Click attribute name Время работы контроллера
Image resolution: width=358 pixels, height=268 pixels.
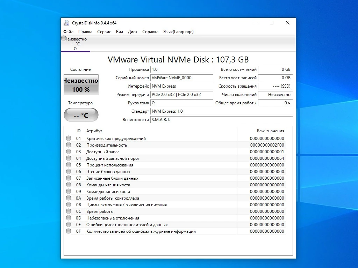[113, 198]
